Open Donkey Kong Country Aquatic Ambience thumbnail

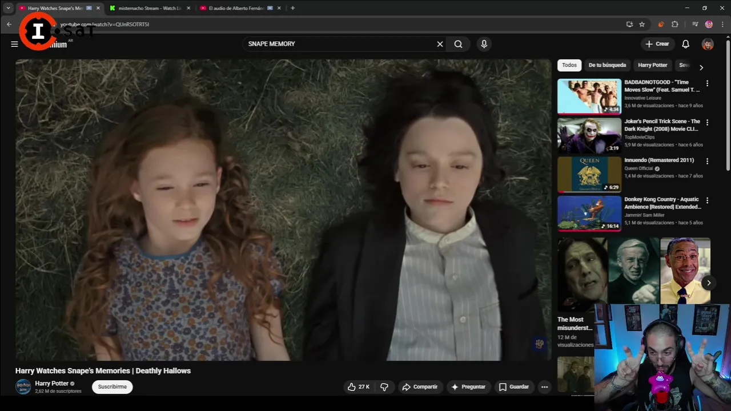[589, 213]
